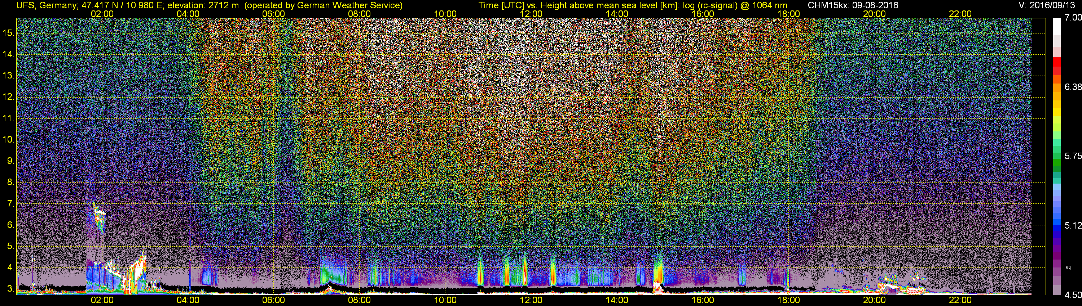
Task: Click the "12." km label on the height axis
Action: coord(8,97)
